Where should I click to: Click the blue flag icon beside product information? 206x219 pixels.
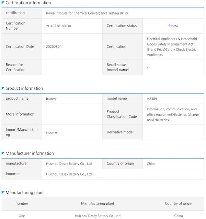pos(3,88)
